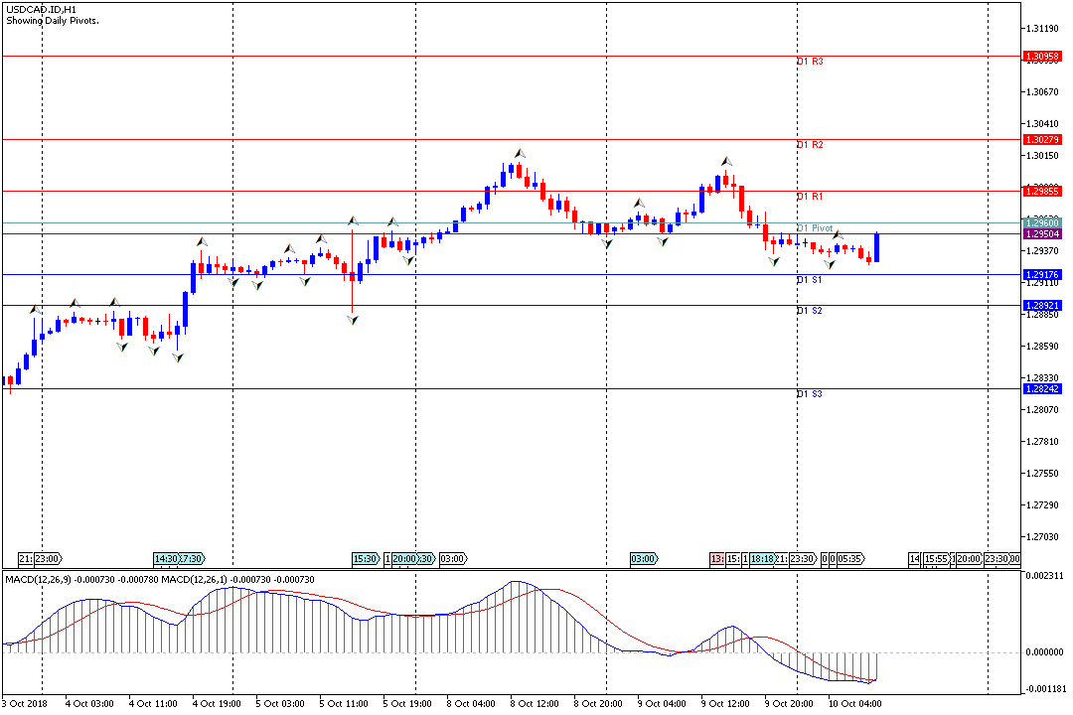This screenshot has height=715, width=1073.
Task: Click the up fractal arrow above the 8 Oct peak
Action: 519,153
